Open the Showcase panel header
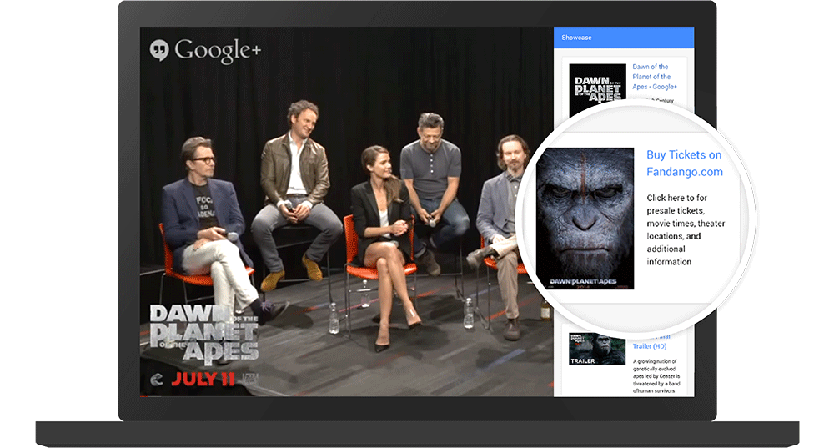Screen dimensions: 834x448 pyautogui.click(x=623, y=38)
